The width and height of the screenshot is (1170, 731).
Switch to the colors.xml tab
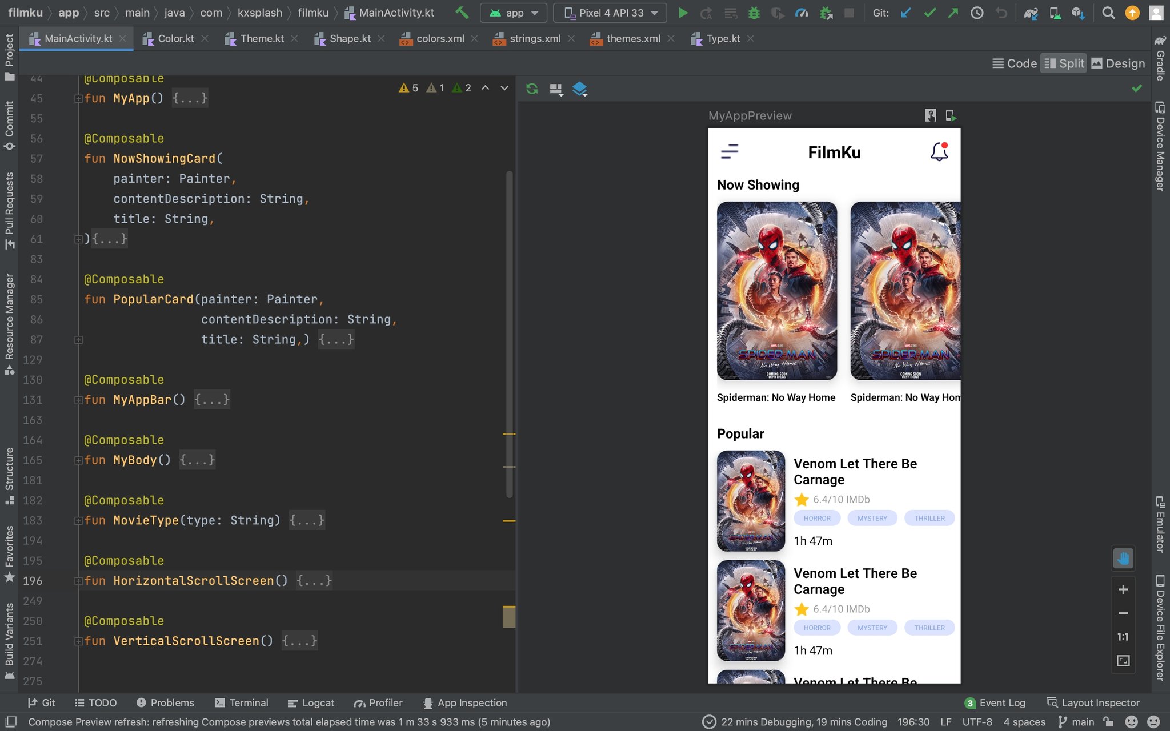pyautogui.click(x=439, y=38)
